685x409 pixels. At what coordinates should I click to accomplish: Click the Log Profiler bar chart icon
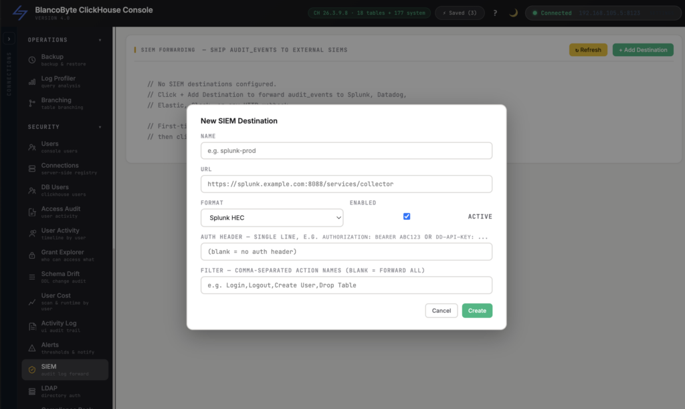click(x=32, y=82)
